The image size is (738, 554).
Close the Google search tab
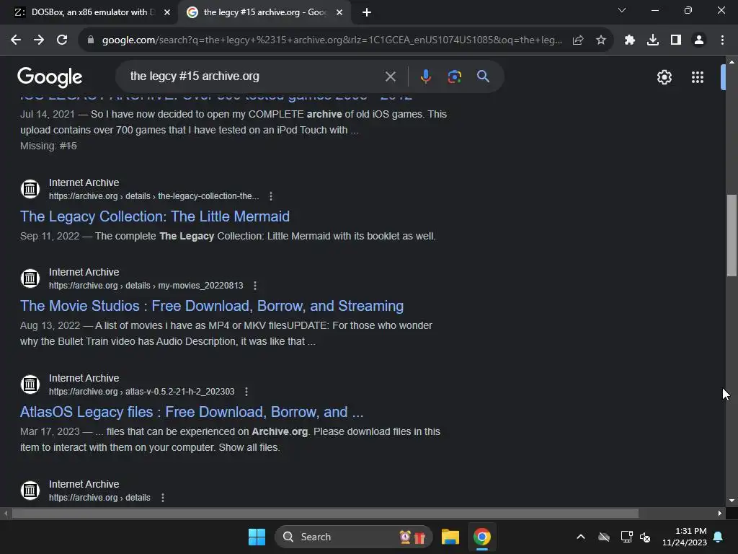point(339,12)
